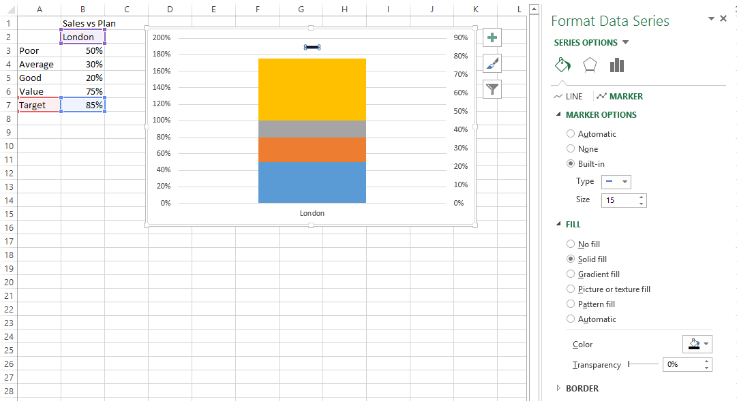737x401 pixels.
Task: Select row header 10
Action: [8, 146]
